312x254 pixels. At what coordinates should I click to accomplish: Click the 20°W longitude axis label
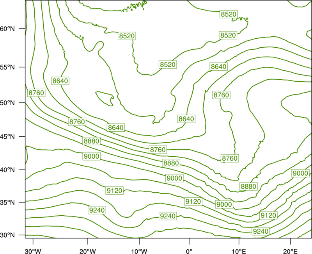point(88,251)
